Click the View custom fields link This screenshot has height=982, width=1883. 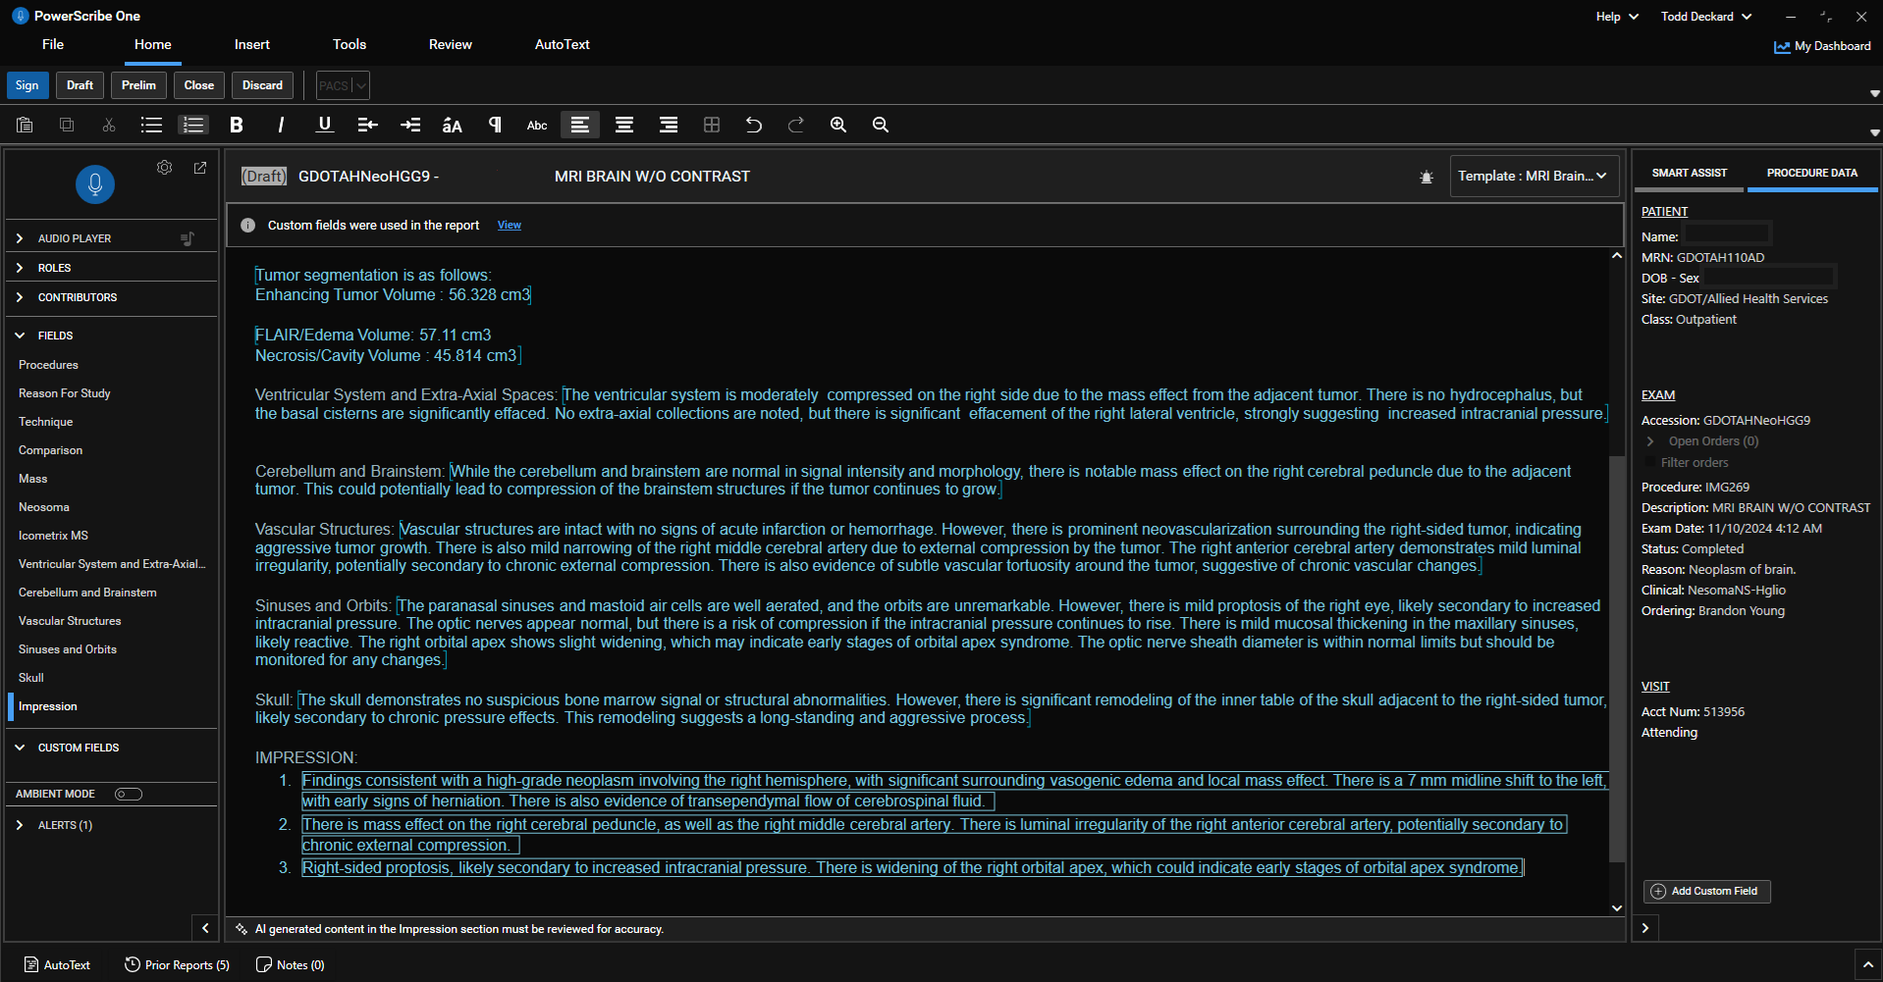point(509,226)
